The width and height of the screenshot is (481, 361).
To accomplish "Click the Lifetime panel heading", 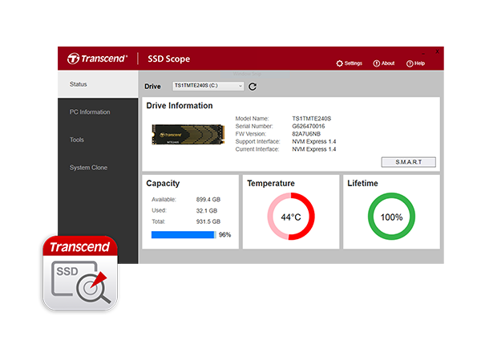I will (362, 183).
